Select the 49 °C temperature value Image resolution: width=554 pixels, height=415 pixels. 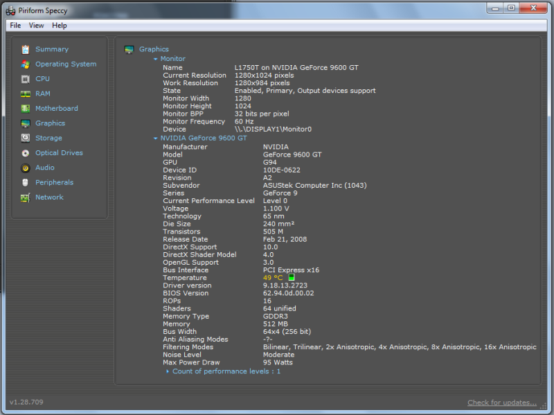(x=273, y=278)
